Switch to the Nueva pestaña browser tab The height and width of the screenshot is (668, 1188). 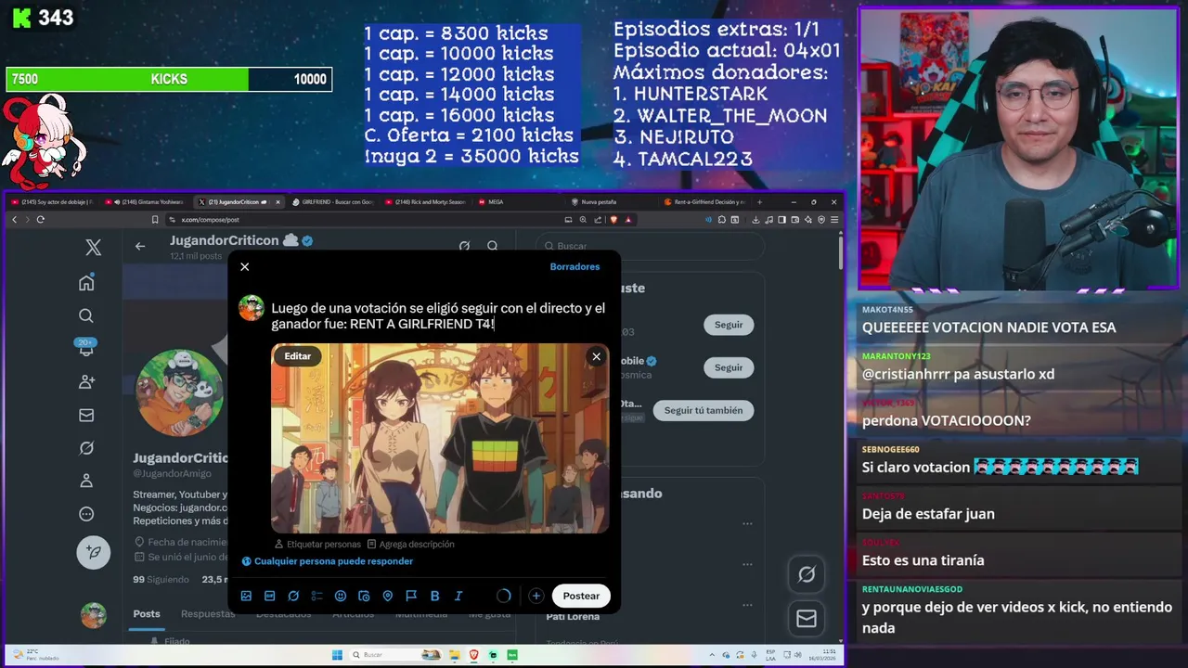(611, 201)
